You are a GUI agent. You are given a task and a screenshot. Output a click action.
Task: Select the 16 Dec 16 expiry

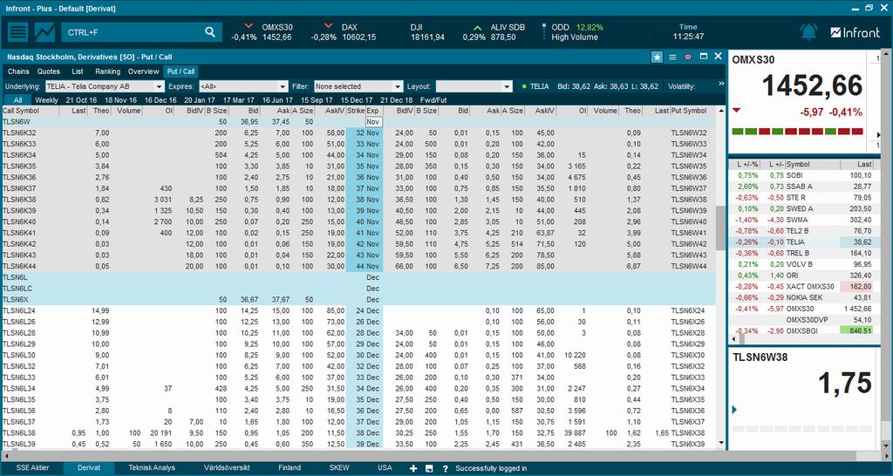pyautogui.click(x=160, y=100)
